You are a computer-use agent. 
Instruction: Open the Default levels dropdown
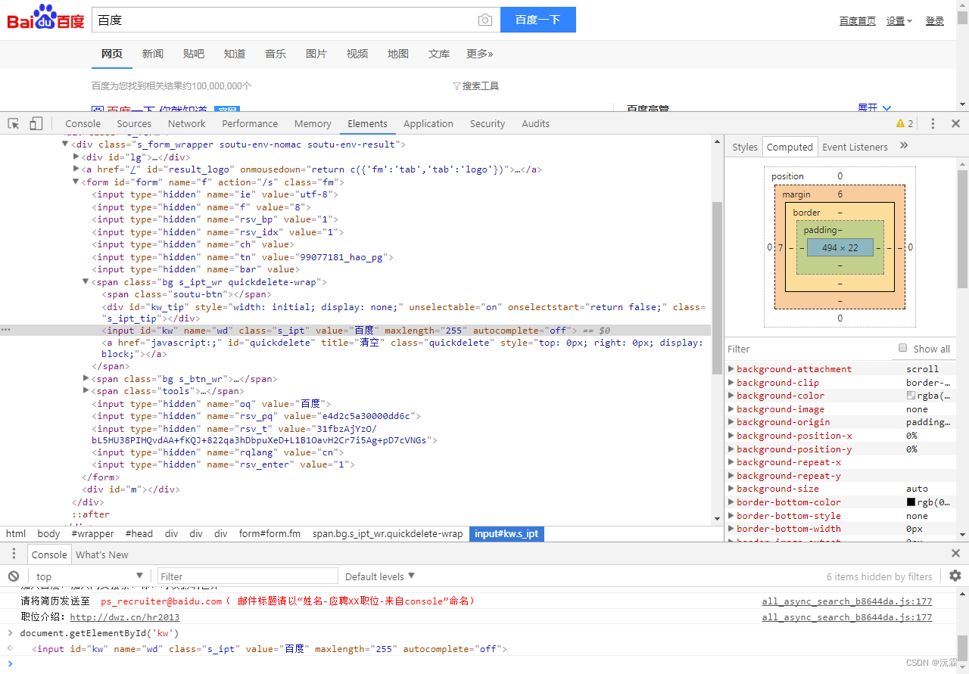(x=379, y=576)
